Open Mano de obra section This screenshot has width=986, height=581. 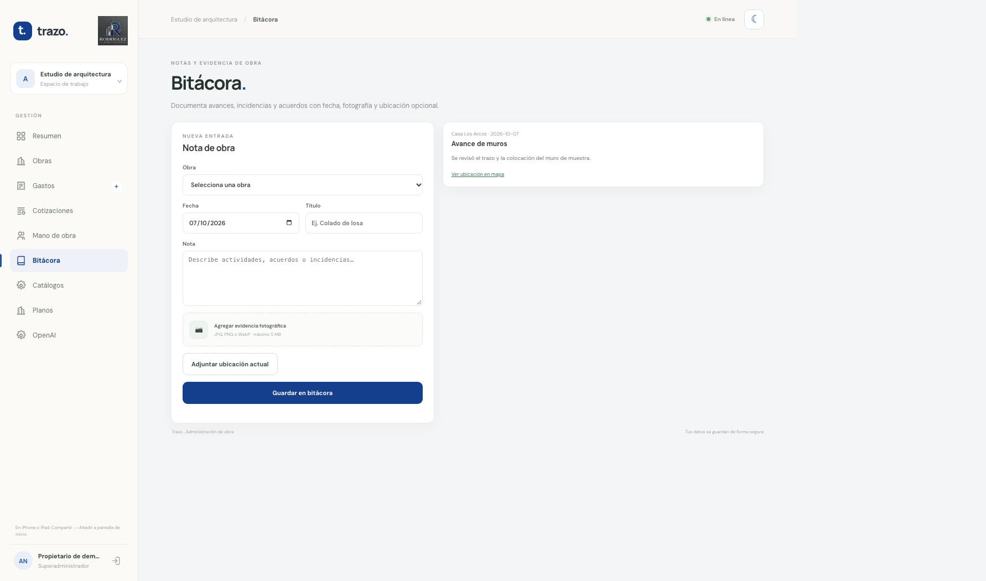coord(69,236)
